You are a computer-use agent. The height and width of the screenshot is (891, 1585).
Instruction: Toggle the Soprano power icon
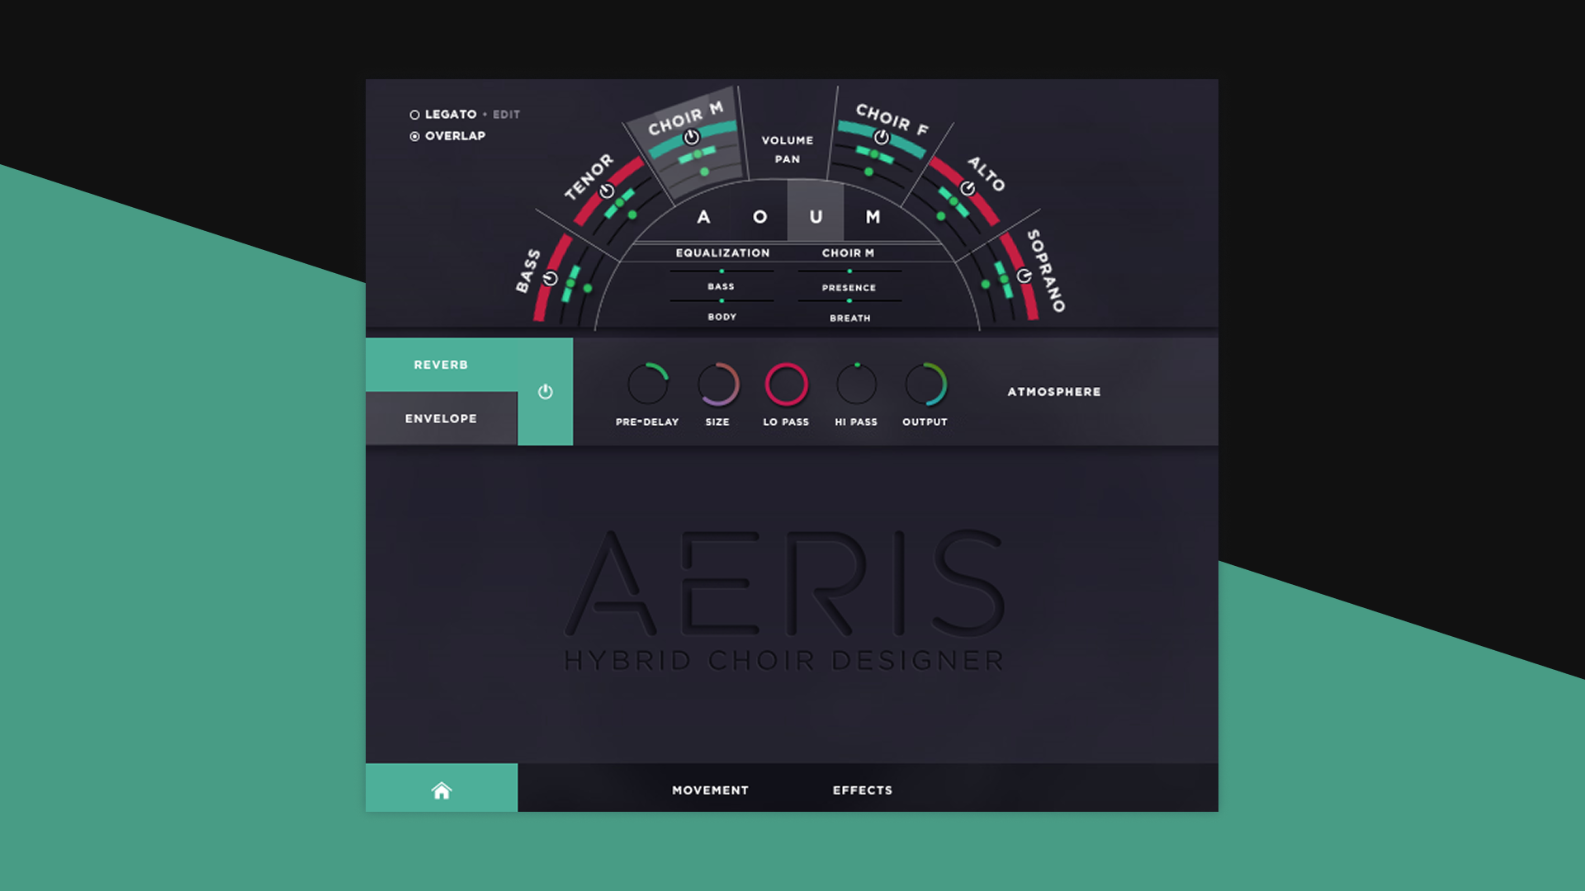tap(1024, 276)
